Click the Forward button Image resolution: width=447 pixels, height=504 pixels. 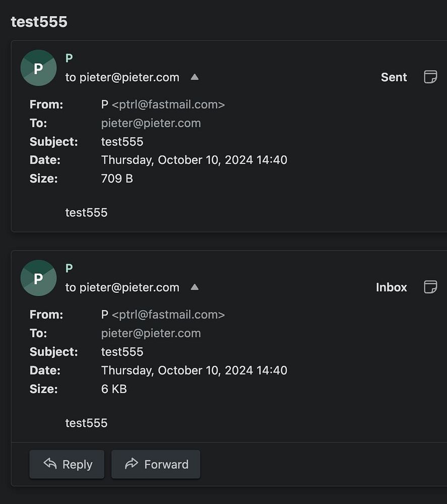point(156,464)
